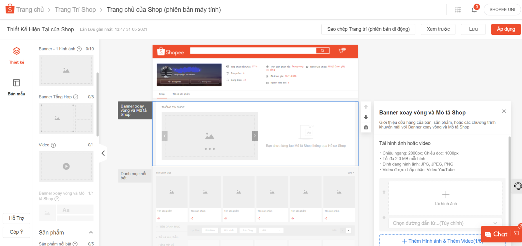Open the Chọn đường dẫn dropdown
The image size is (522, 246).
point(445,223)
